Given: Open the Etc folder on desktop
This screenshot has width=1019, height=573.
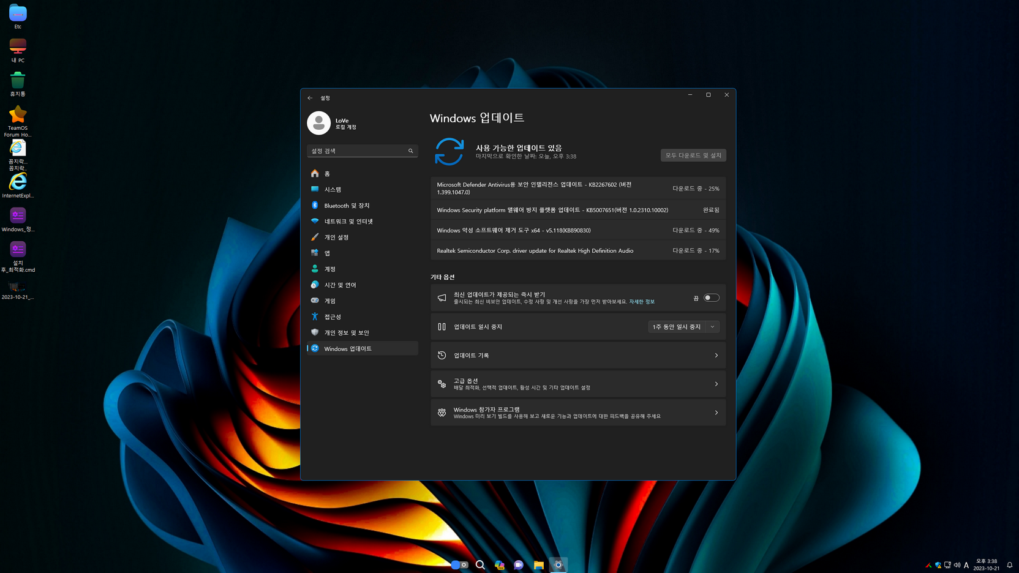Looking at the screenshot, I should pyautogui.click(x=18, y=17).
